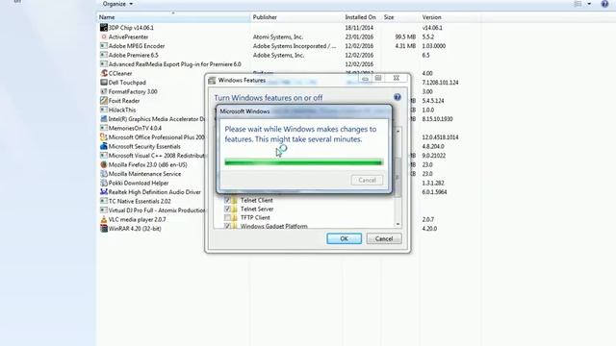Toggle the Windows Gadget Platform checkbox

coord(227,226)
